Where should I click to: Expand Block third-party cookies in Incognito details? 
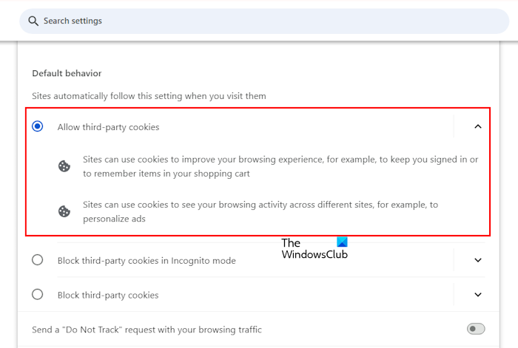tap(477, 260)
